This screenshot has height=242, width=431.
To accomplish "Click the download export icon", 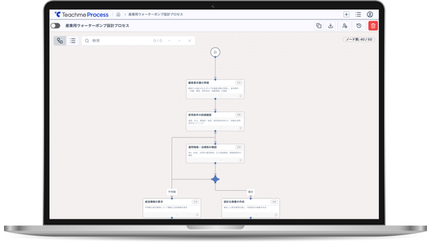I will tap(331, 26).
